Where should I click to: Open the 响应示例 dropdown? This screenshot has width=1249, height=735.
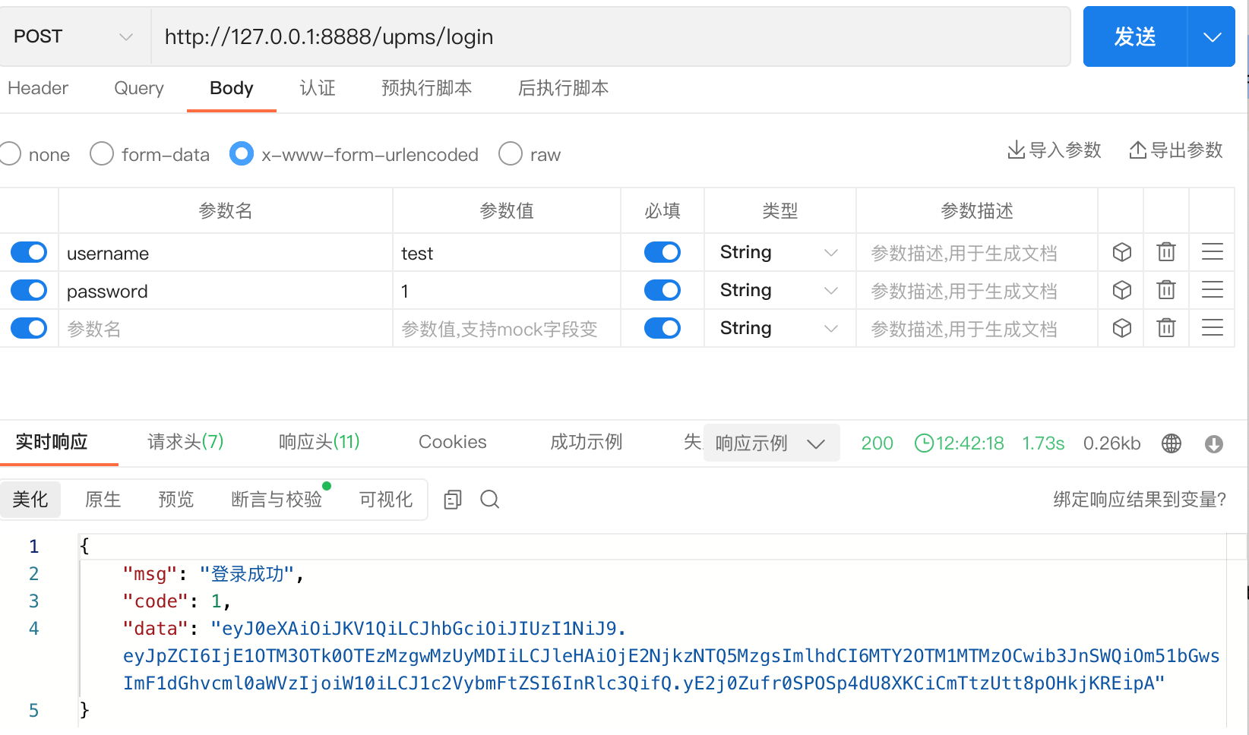[772, 443]
